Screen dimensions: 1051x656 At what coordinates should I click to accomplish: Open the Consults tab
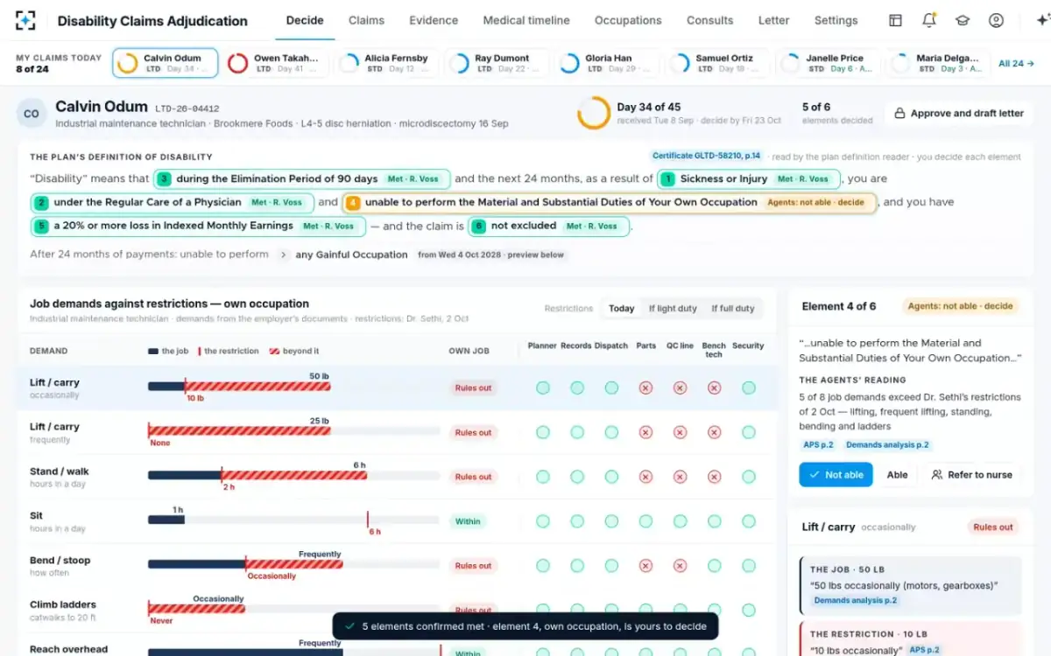(709, 20)
